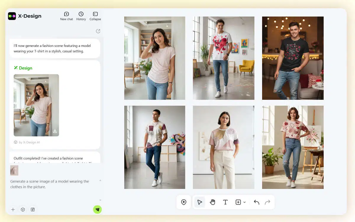Screen dimensions: 355x222
Task: Click the cube icon below prompt box
Action: pos(23,210)
